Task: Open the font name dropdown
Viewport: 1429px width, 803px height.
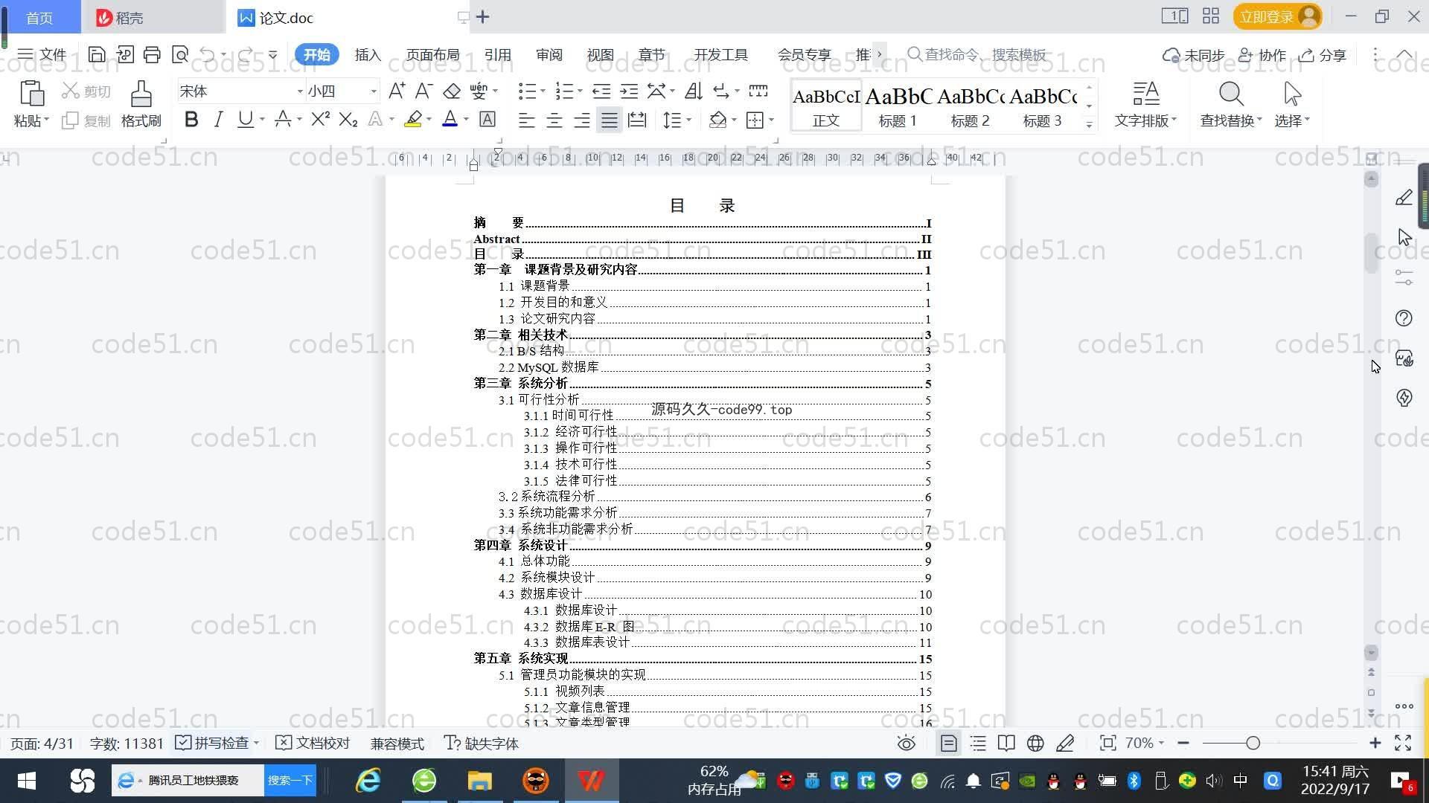Action: [300, 91]
